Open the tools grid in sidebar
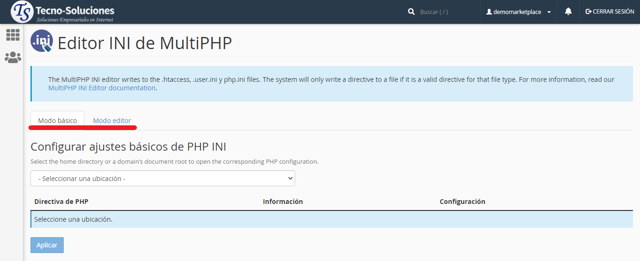The width and height of the screenshot is (640, 261). pyautogui.click(x=13, y=35)
